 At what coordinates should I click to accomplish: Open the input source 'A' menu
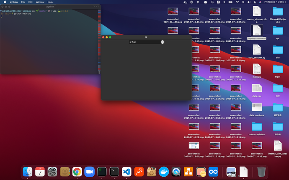[218, 2]
